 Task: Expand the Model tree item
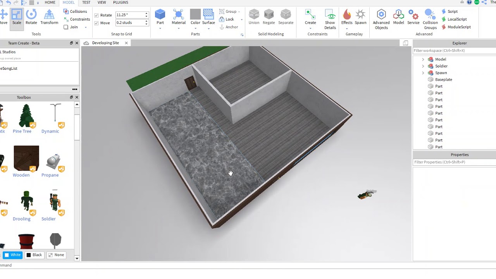423,59
